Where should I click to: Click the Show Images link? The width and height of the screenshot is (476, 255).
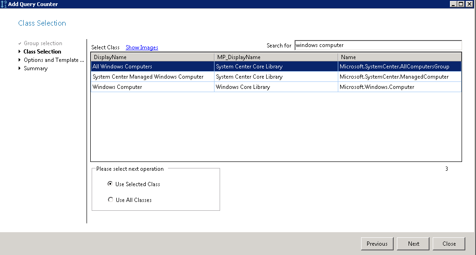[x=141, y=47]
